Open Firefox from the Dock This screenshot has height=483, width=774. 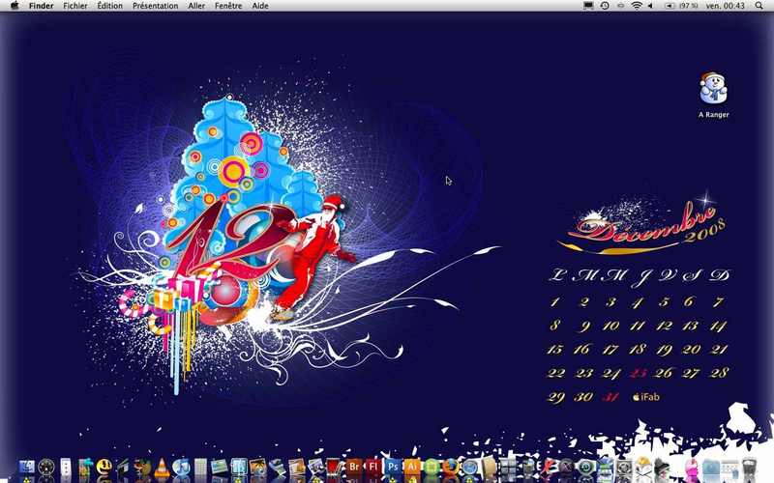click(x=450, y=467)
